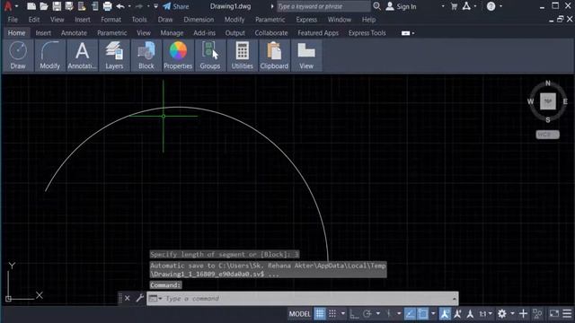Open the Draw ribbon panel
Viewport: 575px width, 323px height.
(x=18, y=56)
